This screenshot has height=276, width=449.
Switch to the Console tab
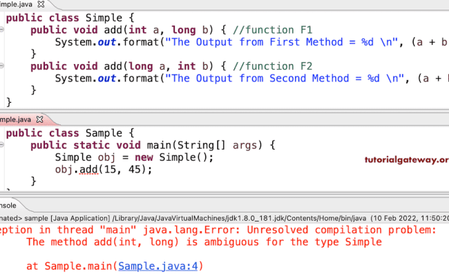(8, 206)
